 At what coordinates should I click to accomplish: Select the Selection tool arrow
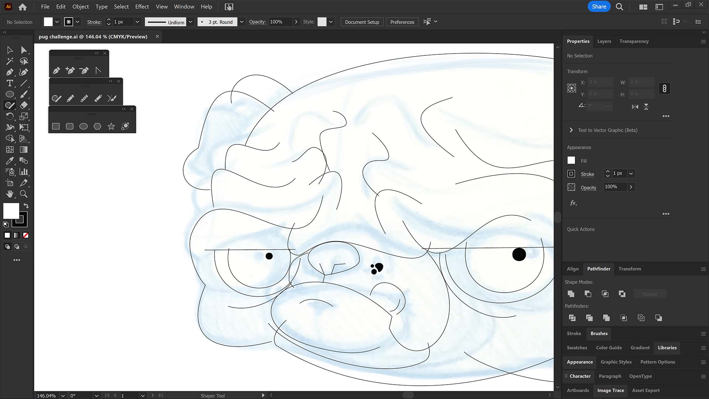(10, 50)
